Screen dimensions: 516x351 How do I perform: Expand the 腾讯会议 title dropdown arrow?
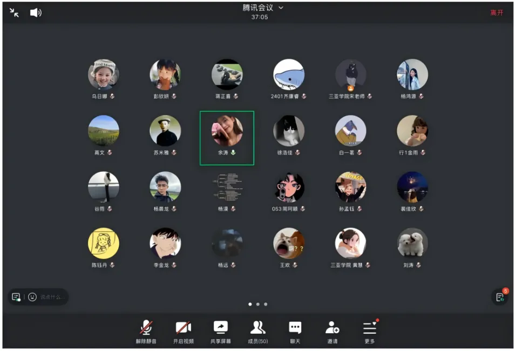[x=281, y=8]
